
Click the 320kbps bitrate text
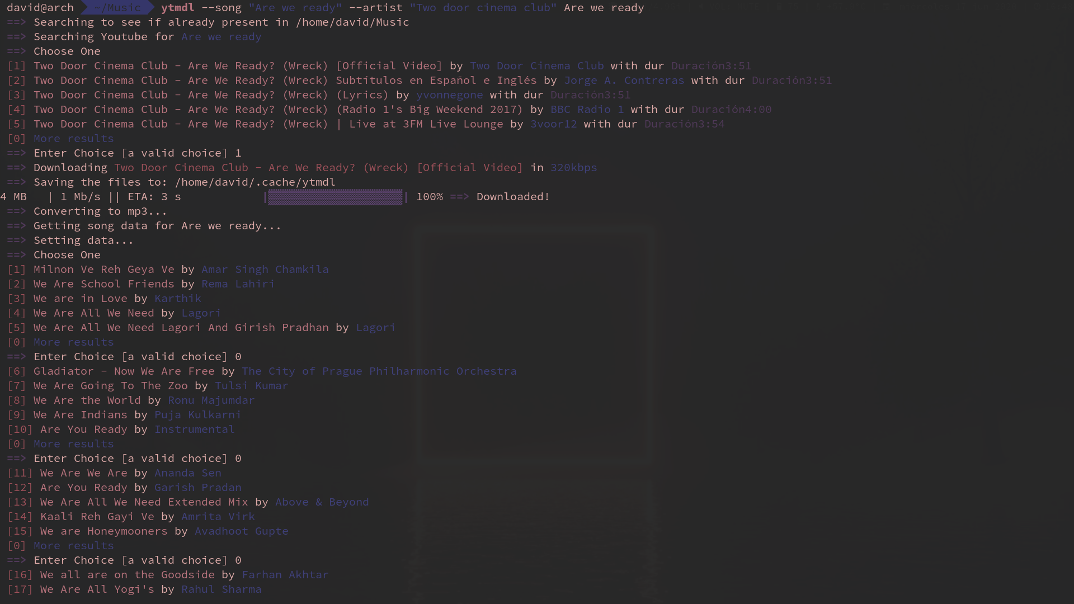pyautogui.click(x=573, y=168)
